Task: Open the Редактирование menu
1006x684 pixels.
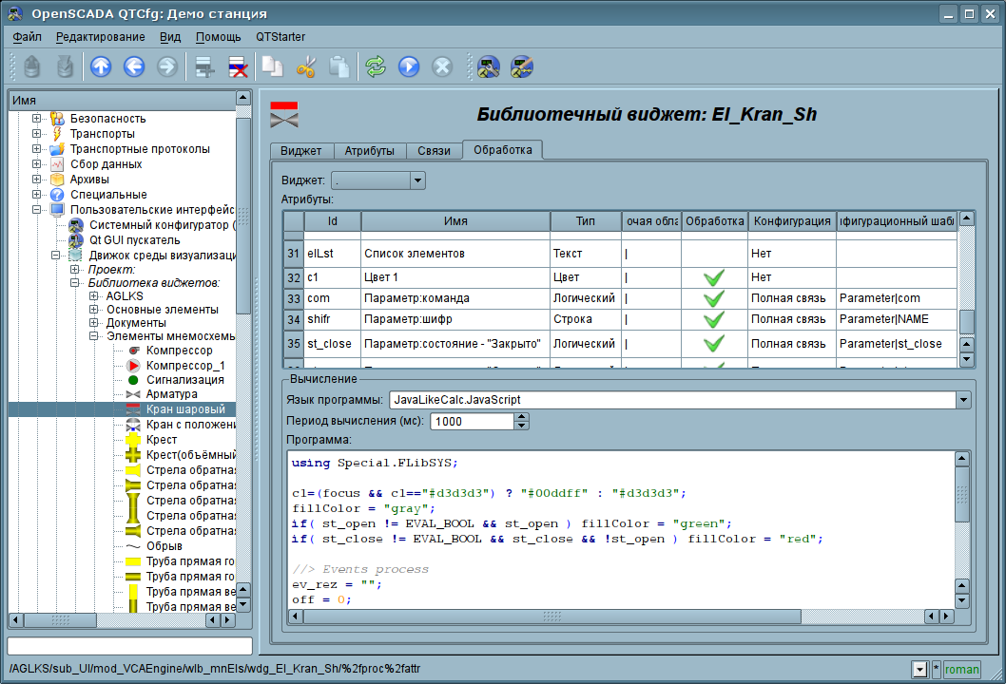Action: tap(100, 37)
